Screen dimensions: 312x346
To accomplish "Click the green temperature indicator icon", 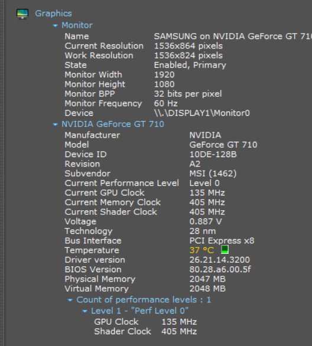I will point(225,250).
